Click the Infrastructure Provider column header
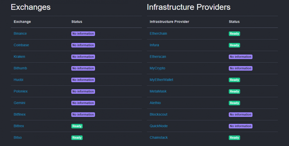Image resolution: width=289 pixels, height=146 pixels. [x=169, y=22]
